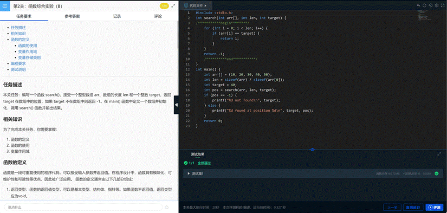Click the 测试说明 link in contents

click(18, 69)
